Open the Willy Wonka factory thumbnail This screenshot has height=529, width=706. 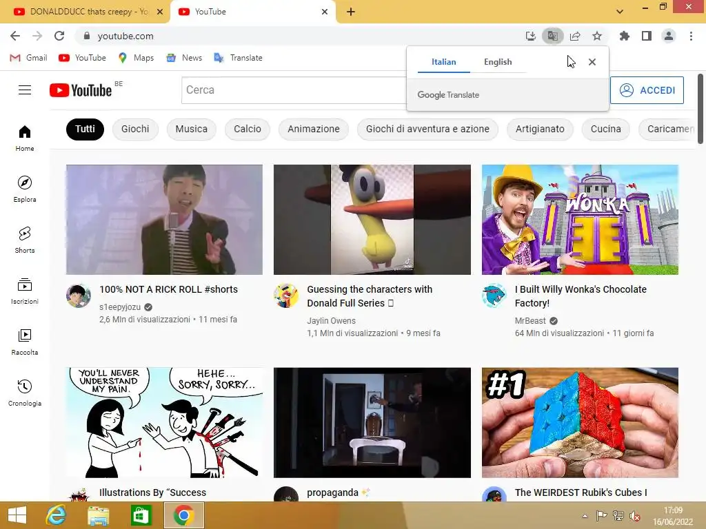click(580, 220)
